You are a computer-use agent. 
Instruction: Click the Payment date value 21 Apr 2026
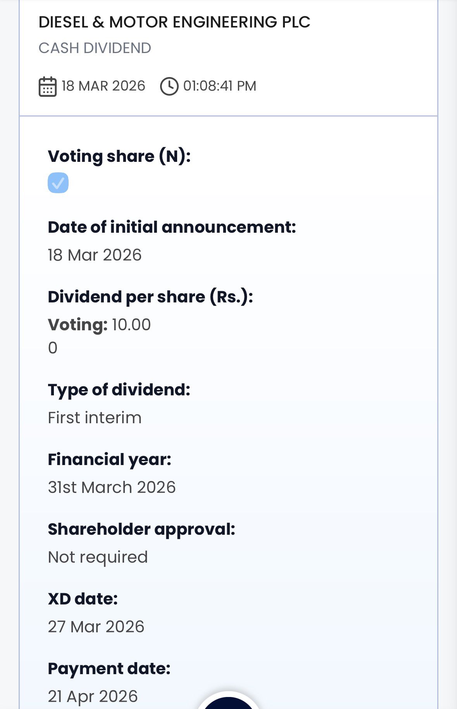coord(93,696)
